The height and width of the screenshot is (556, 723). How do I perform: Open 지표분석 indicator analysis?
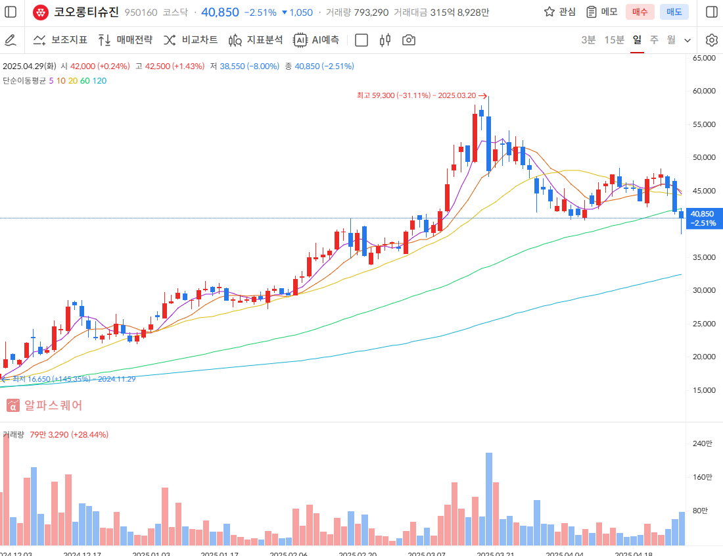(x=255, y=40)
